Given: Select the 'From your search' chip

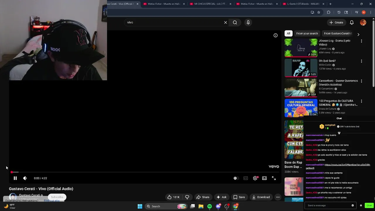Looking at the screenshot, I should 307,33.
